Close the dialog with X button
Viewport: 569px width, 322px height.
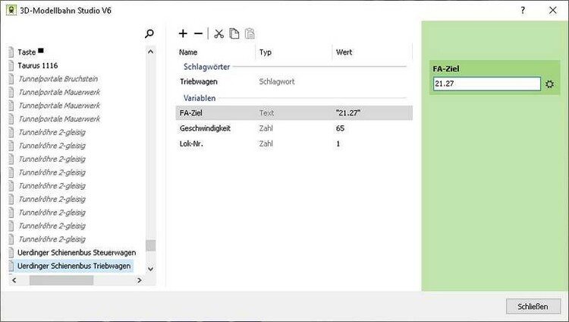click(x=552, y=10)
